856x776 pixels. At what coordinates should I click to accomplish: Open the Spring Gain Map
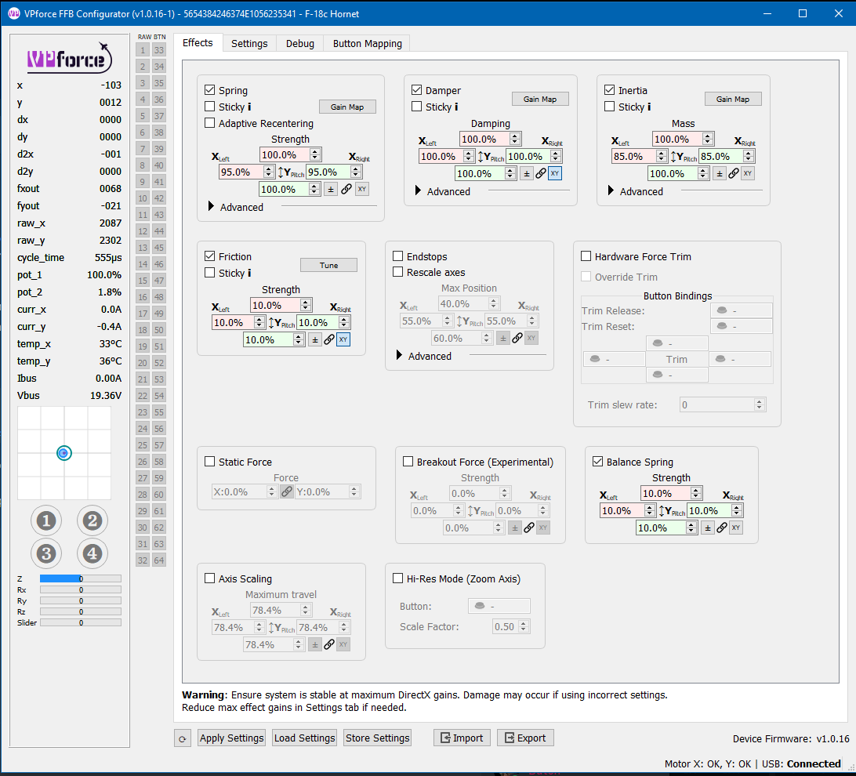pyautogui.click(x=347, y=107)
